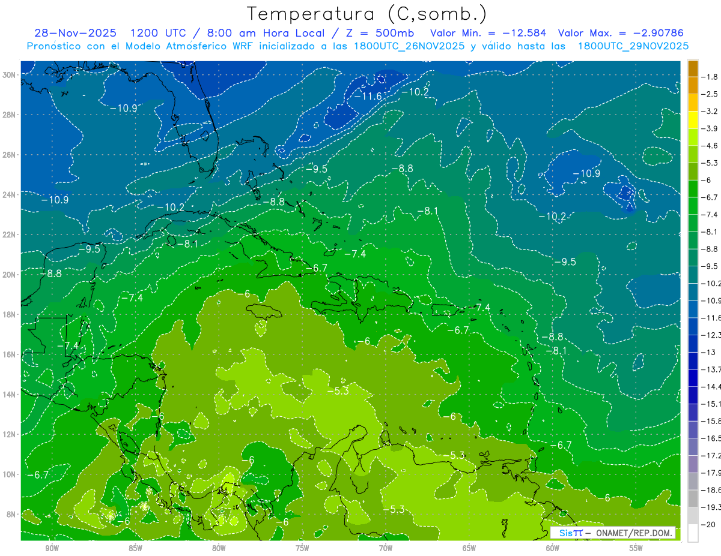Click the "16N" latitude axis label
This screenshot has width=721, height=556.
pyautogui.click(x=10, y=354)
